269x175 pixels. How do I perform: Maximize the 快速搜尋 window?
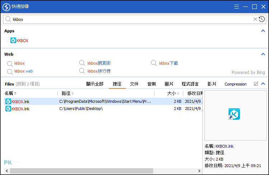pyautogui.click(x=254, y=7)
